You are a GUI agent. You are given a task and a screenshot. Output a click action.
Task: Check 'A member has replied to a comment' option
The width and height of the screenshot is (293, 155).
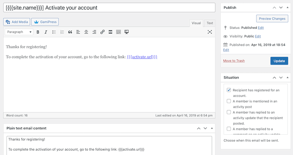tap(229, 129)
